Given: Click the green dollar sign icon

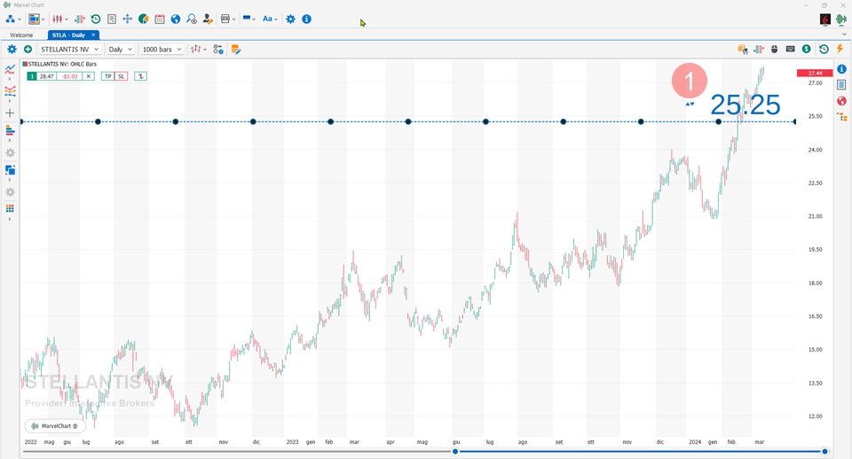Looking at the screenshot, I should pyautogui.click(x=806, y=50).
